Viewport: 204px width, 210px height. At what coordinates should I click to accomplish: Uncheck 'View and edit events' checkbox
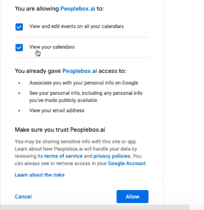[x=19, y=27]
